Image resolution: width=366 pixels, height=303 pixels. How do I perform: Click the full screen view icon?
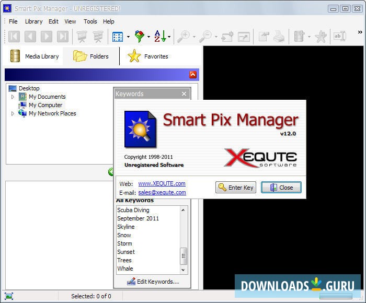click(x=244, y=37)
